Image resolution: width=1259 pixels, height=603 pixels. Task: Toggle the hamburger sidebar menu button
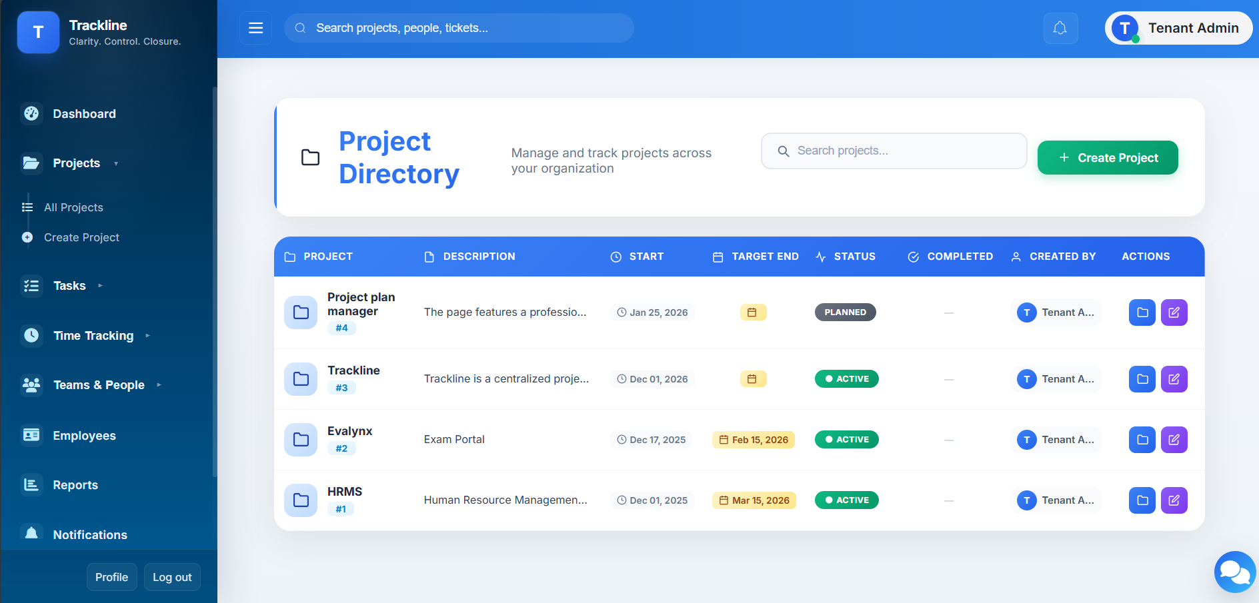(x=255, y=28)
